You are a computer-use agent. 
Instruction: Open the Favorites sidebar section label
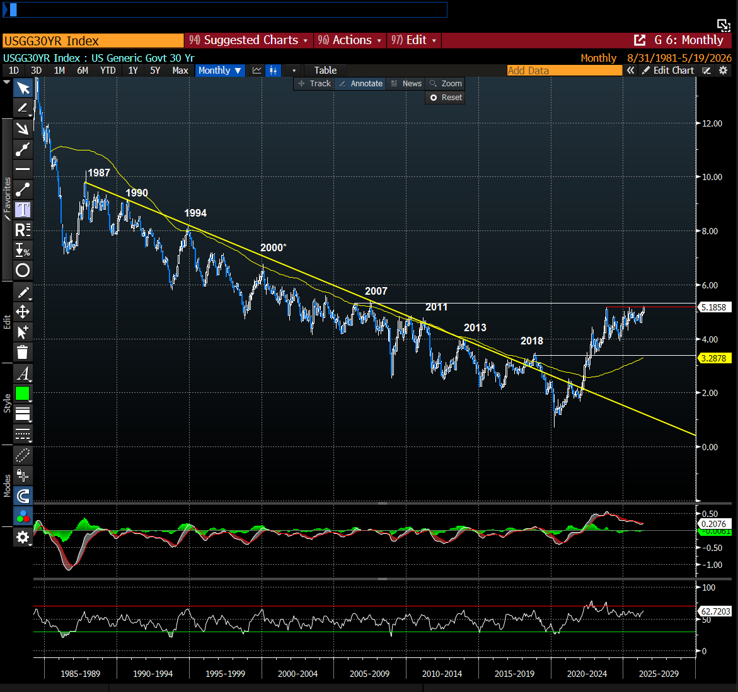tap(6, 198)
